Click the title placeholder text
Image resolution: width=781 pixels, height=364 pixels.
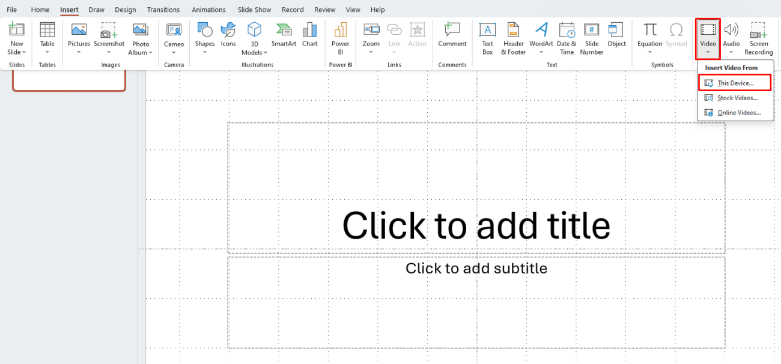coord(476,225)
